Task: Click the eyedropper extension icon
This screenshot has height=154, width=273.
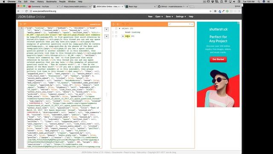Action: coord(224,11)
